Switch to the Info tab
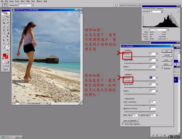This screenshot has width=182, height=139. (153, 8)
